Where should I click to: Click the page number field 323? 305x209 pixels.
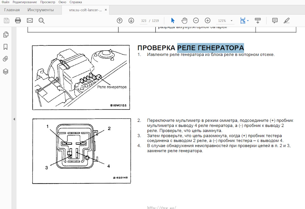pyautogui.click(x=144, y=21)
